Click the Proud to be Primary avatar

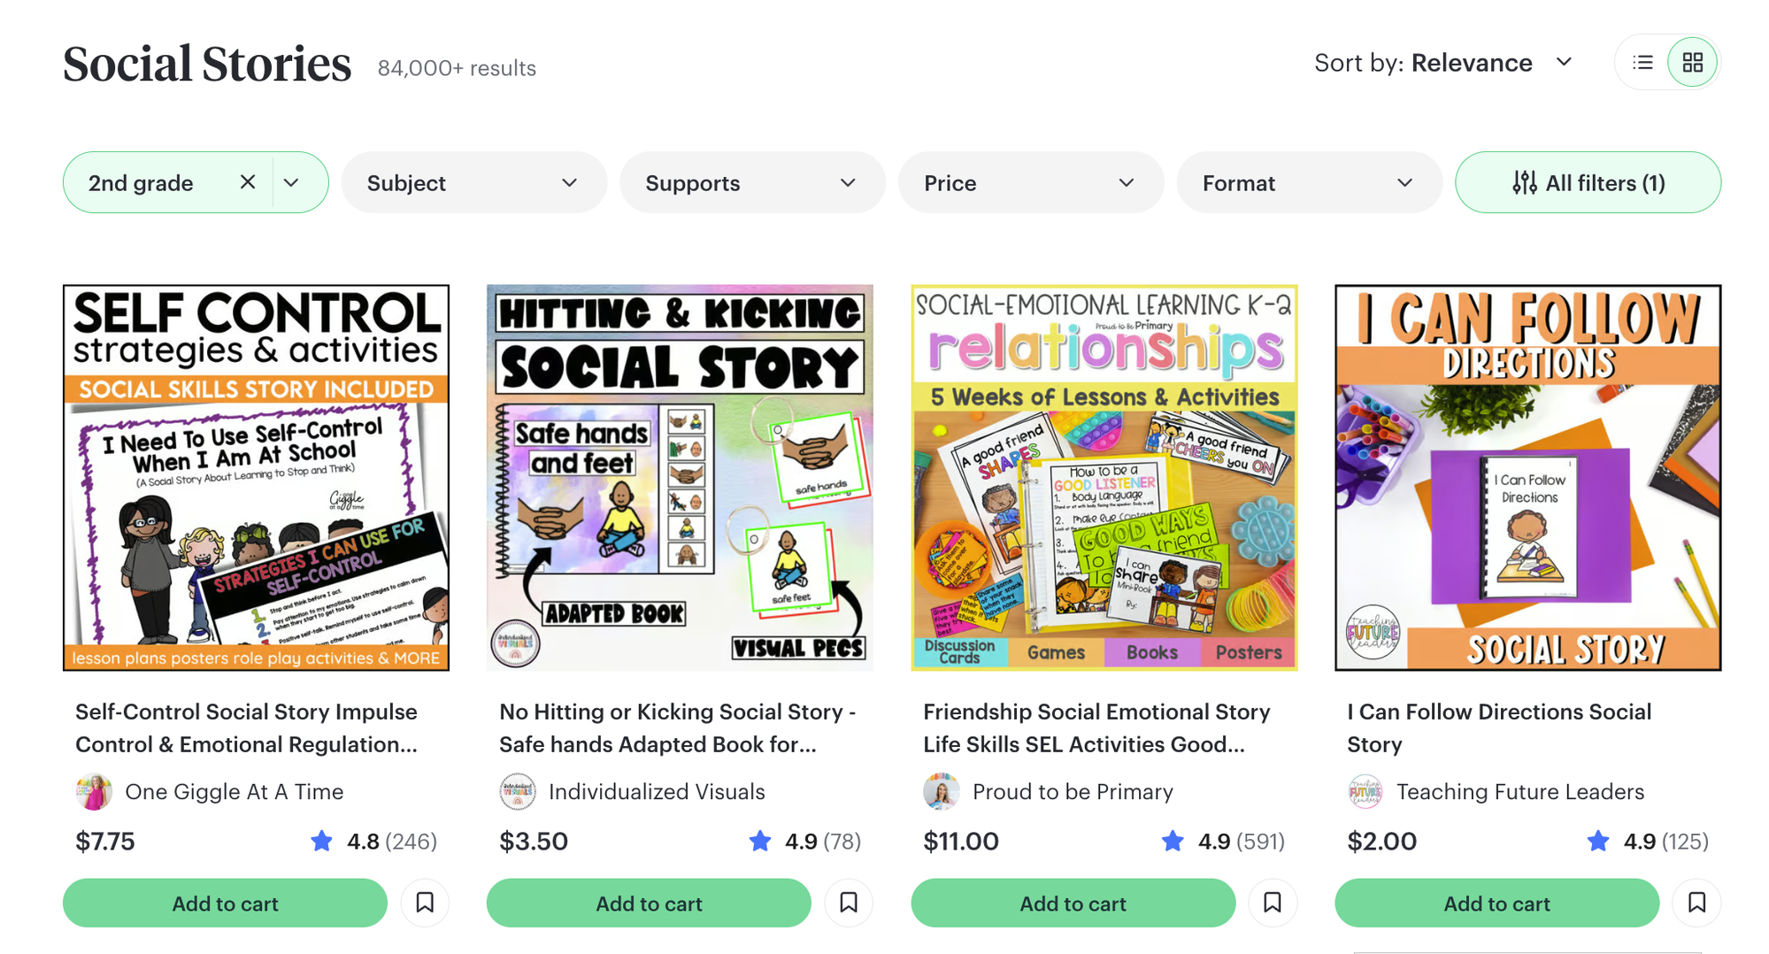[x=942, y=792]
